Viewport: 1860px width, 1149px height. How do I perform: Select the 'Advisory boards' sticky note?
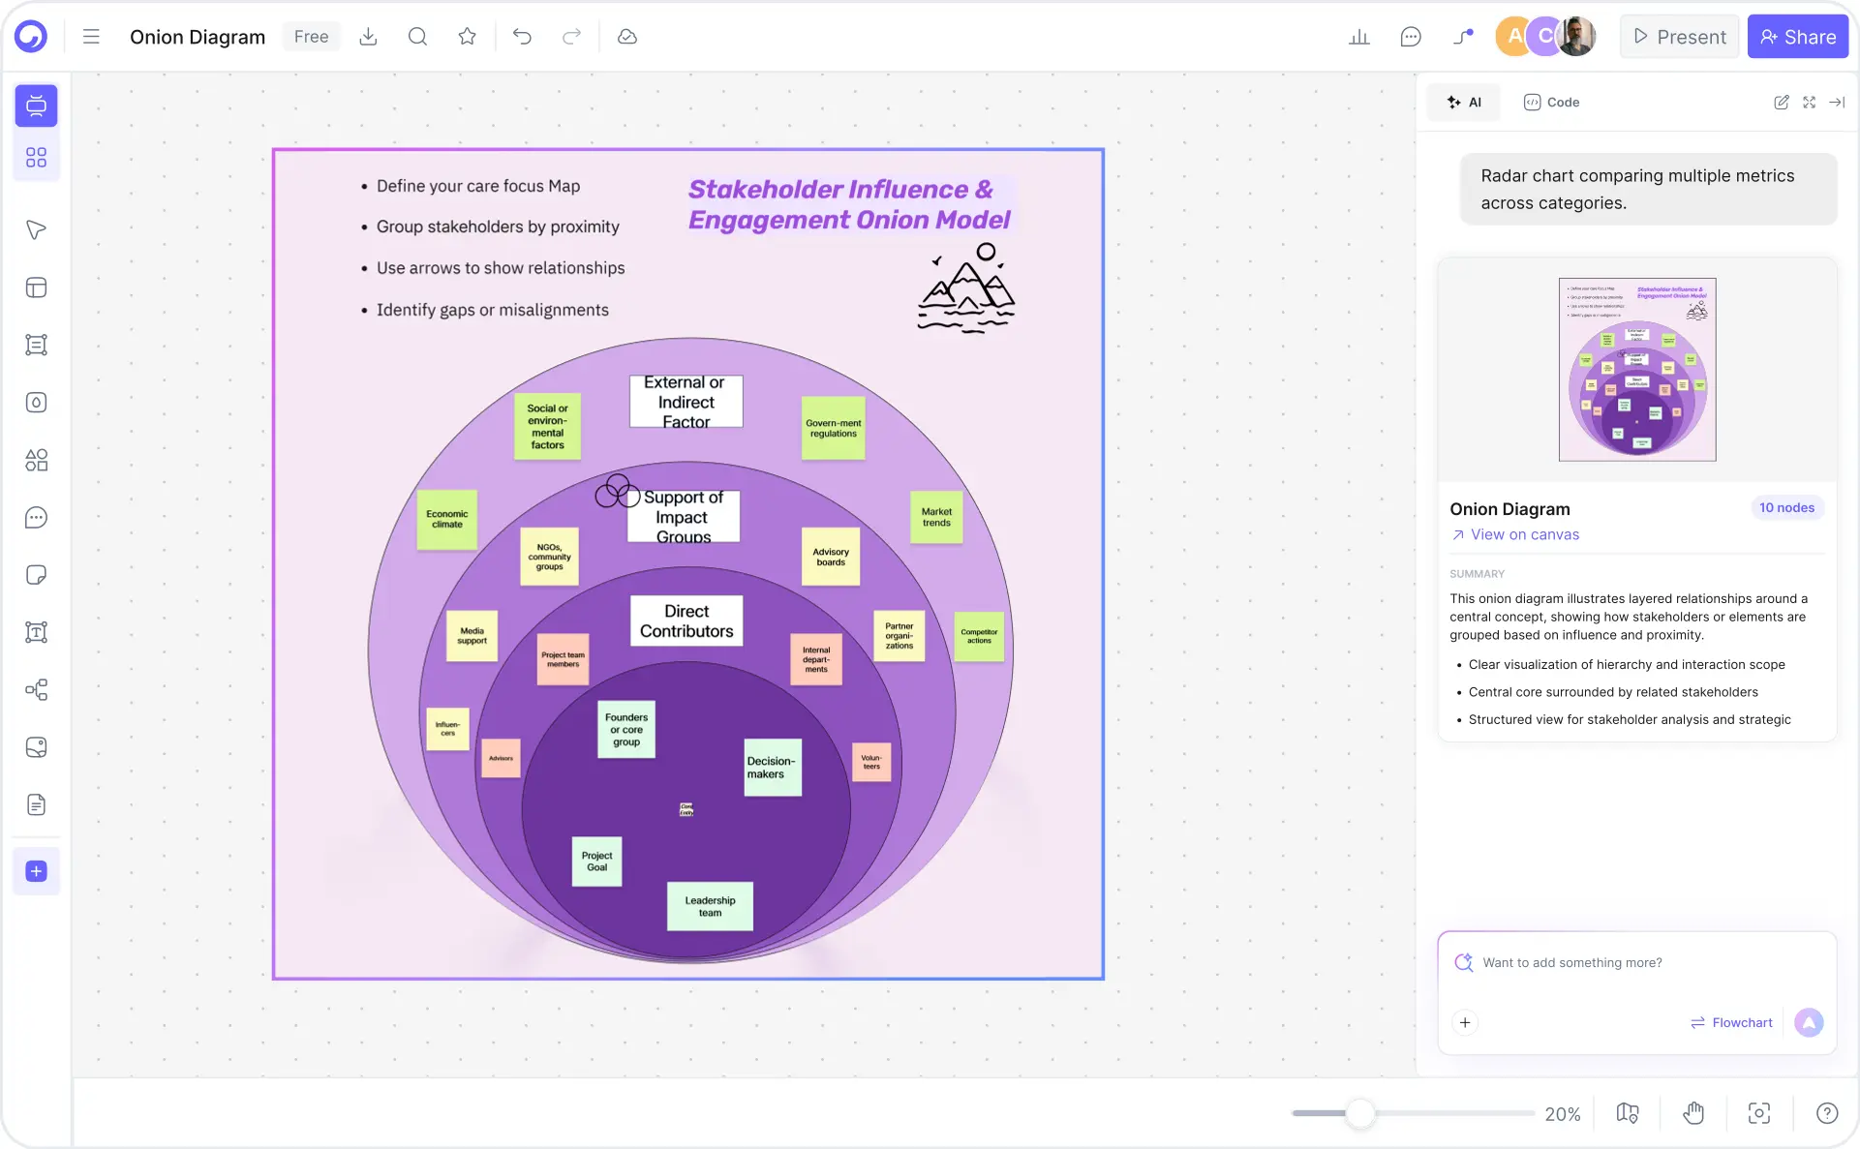(831, 557)
